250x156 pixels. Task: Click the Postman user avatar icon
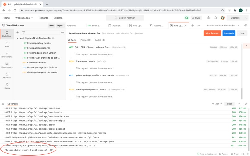[x=223, y=18]
